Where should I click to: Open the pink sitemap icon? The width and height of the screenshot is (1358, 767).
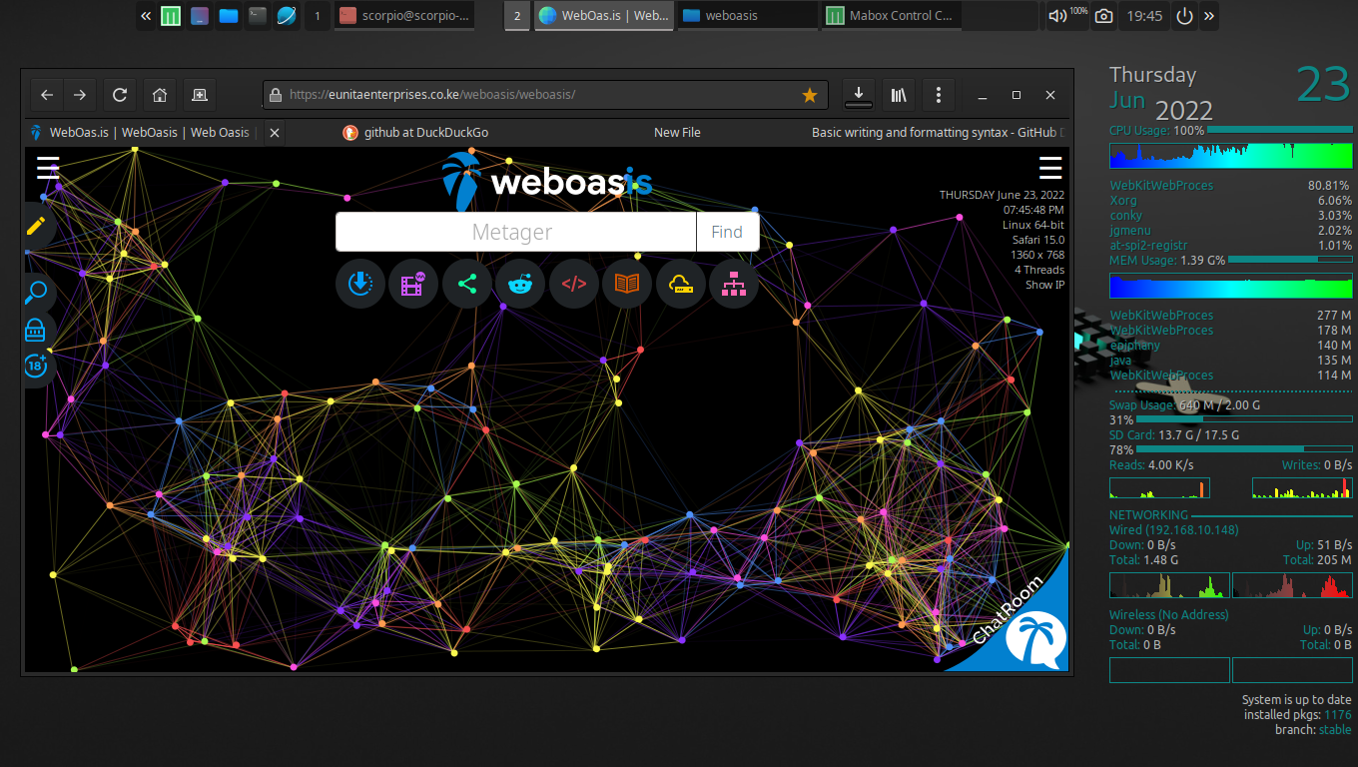tap(734, 284)
